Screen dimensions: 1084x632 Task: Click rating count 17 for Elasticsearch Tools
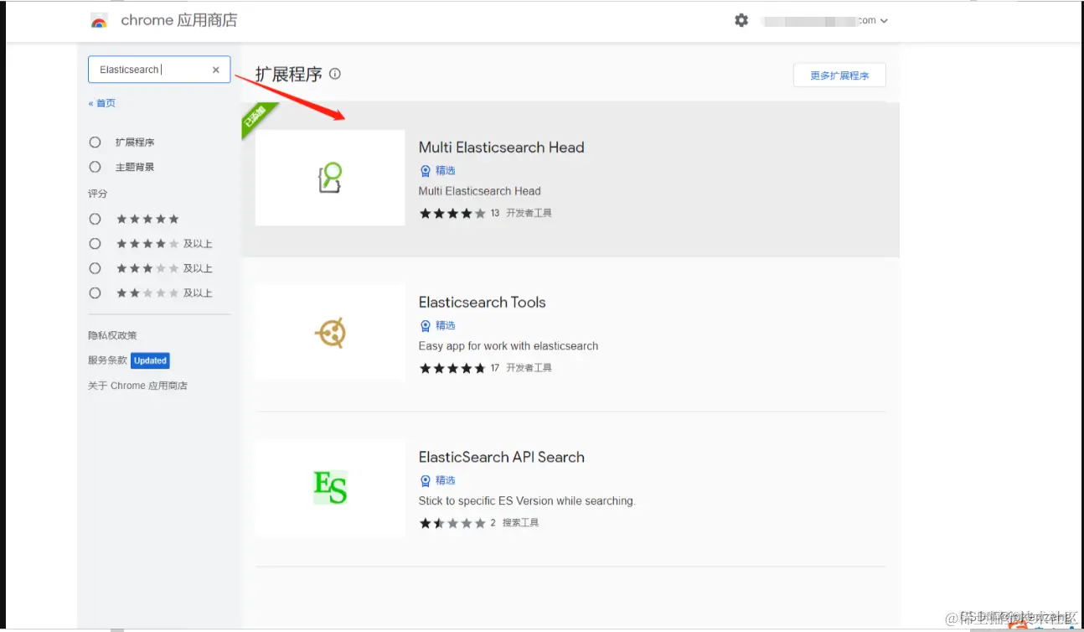[x=495, y=368]
